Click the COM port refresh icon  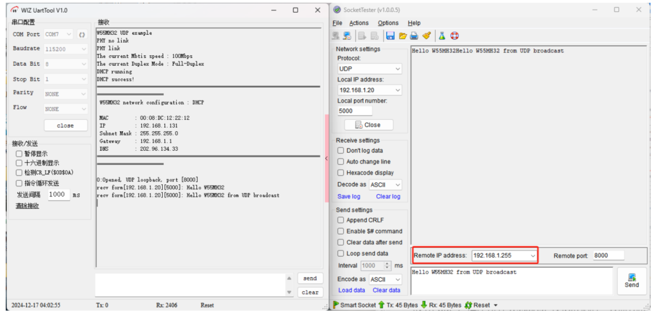(x=82, y=35)
